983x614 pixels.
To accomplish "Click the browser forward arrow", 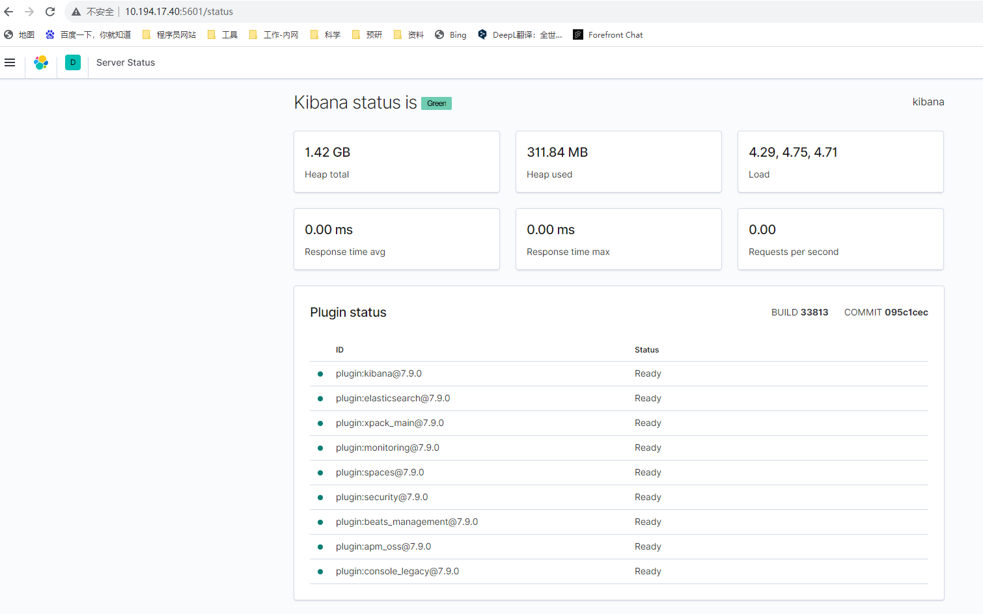I will coord(29,12).
